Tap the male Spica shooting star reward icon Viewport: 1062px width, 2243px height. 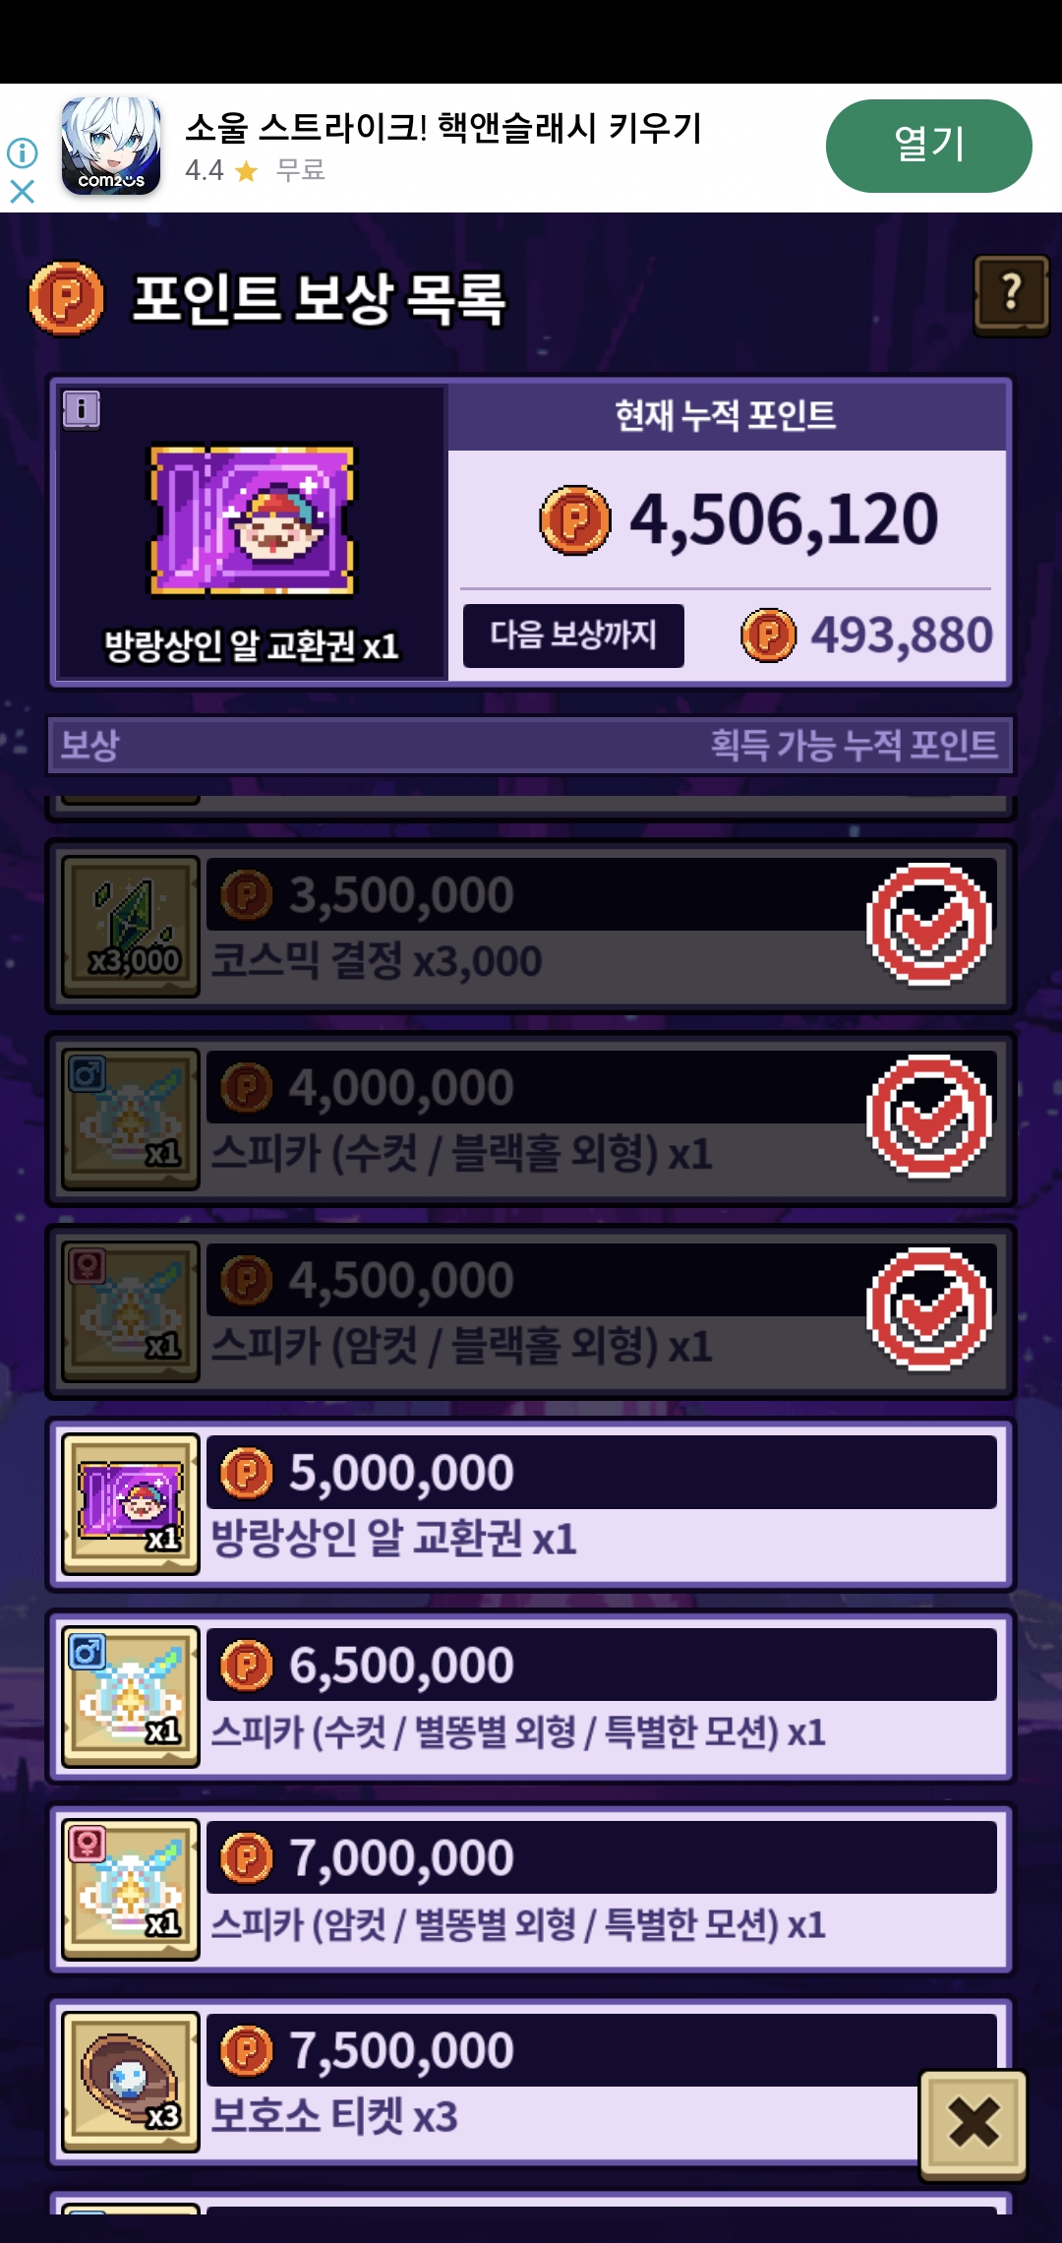click(x=131, y=1697)
